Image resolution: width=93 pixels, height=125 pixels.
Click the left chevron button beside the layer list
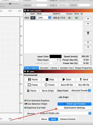coord(88,47)
